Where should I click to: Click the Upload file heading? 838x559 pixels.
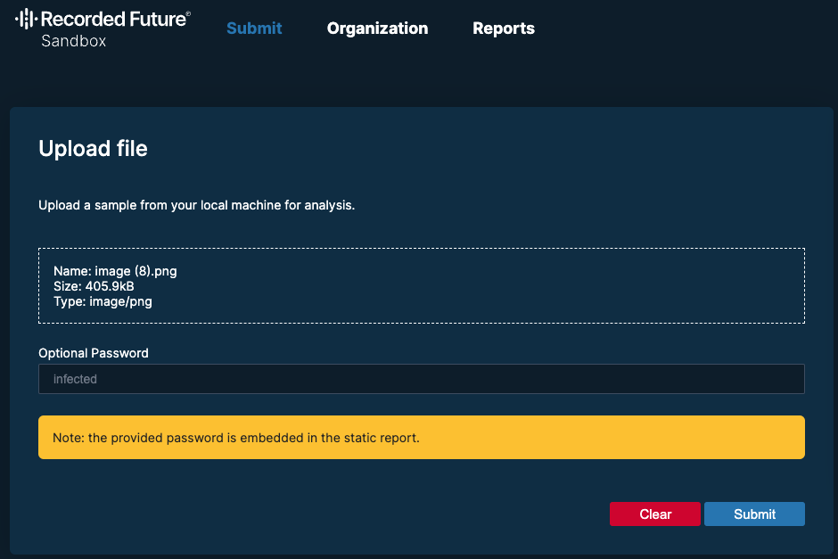(x=93, y=149)
